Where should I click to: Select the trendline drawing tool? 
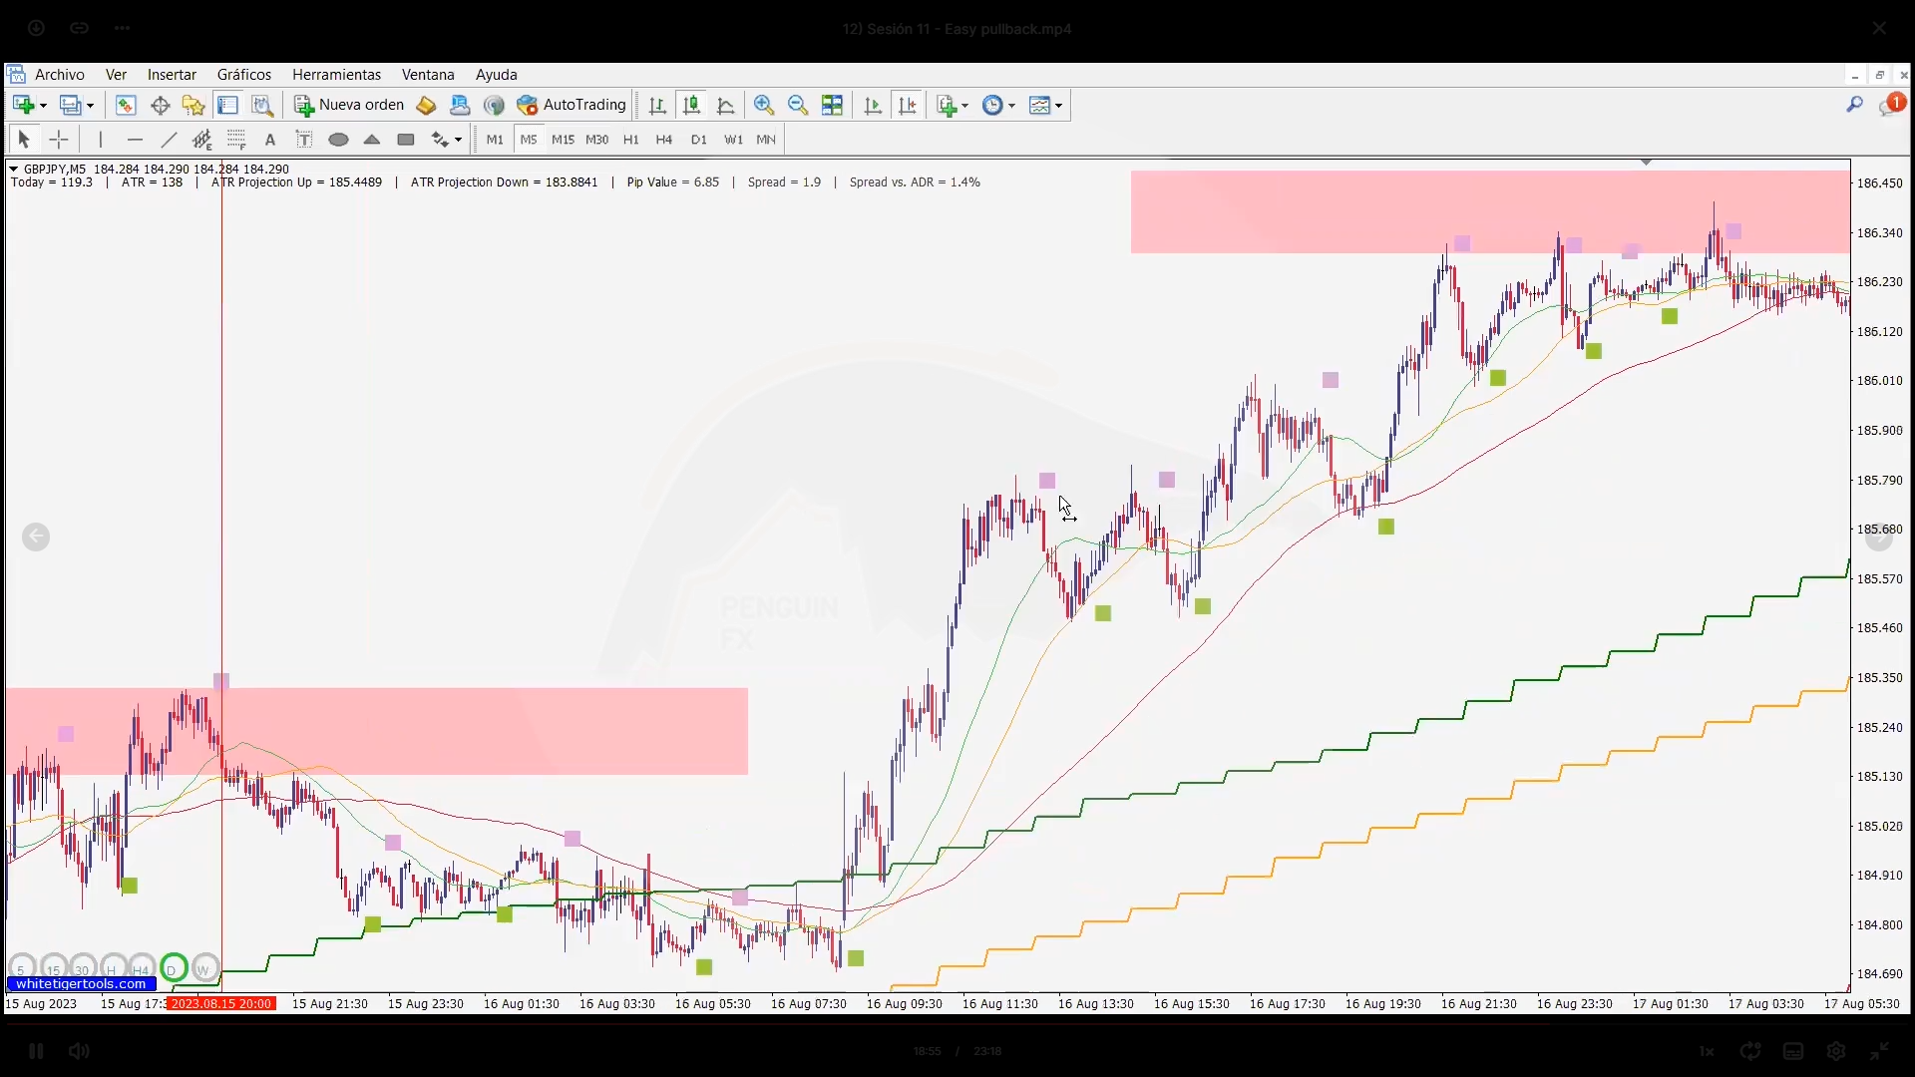point(169,140)
